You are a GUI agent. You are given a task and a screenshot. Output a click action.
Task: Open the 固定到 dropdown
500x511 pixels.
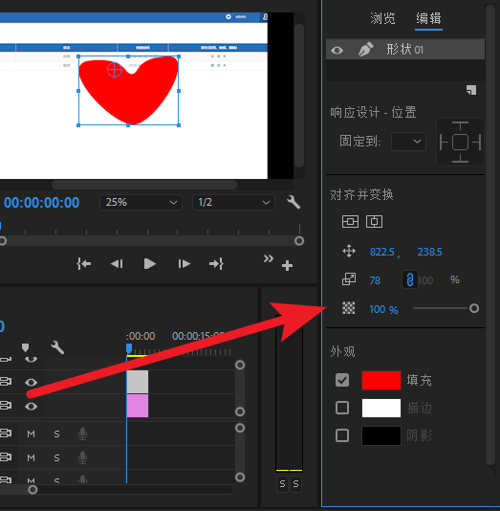pos(408,142)
